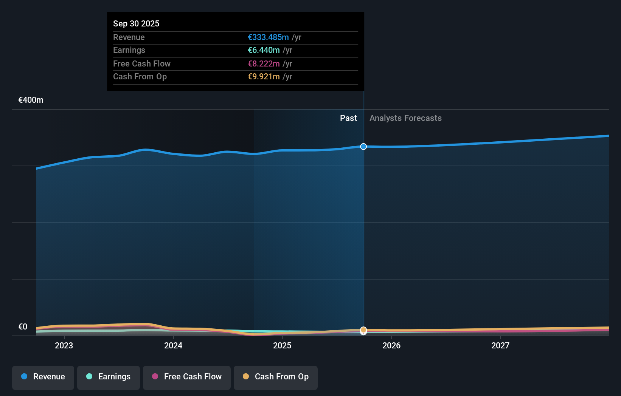Image resolution: width=621 pixels, height=396 pixels.
Task: Toggle the Free Cash Flow series visibility
Action: point(186,377)
